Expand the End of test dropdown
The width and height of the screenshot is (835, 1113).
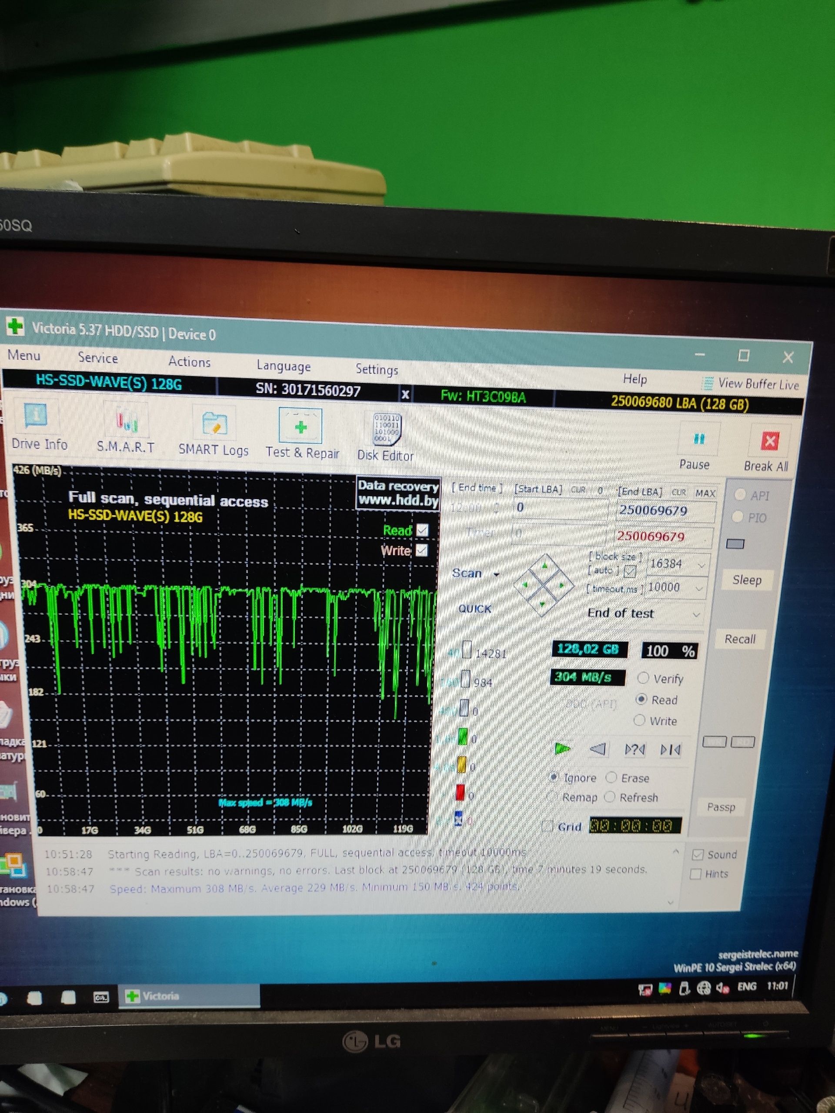pos(696,614)
